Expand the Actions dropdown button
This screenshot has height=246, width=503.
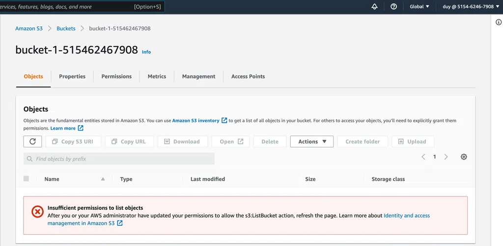pyautogui.click(x=312, y=141)
